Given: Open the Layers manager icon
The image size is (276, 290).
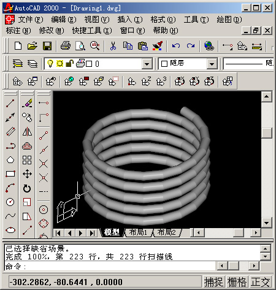Looking at the screenshot, I should point(18,64).
